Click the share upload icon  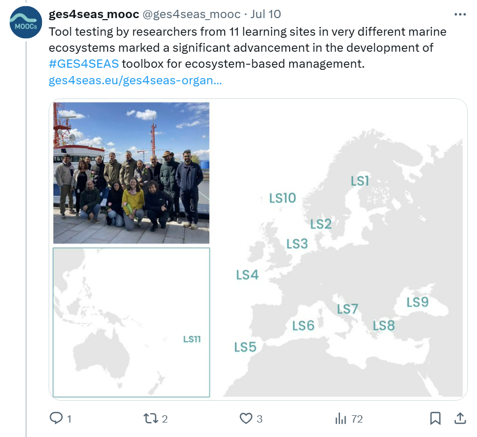[459, 418]
